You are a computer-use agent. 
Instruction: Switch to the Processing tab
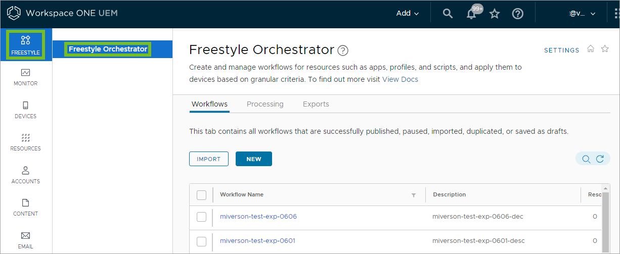click(265, 104)
